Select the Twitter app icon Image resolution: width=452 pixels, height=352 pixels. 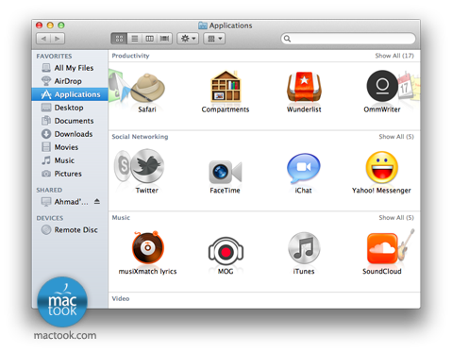coord(147,166)
